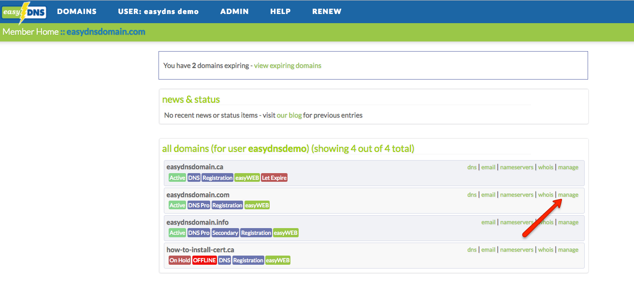Click the OFFLINE badge on how-to-install-cert.ca
Screen dimensions: 634x285
(x=204, y=260)
